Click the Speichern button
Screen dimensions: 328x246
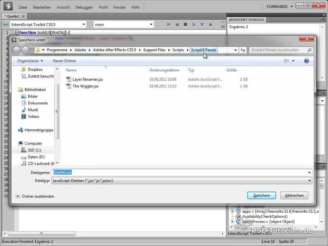(x=261, y=195)
